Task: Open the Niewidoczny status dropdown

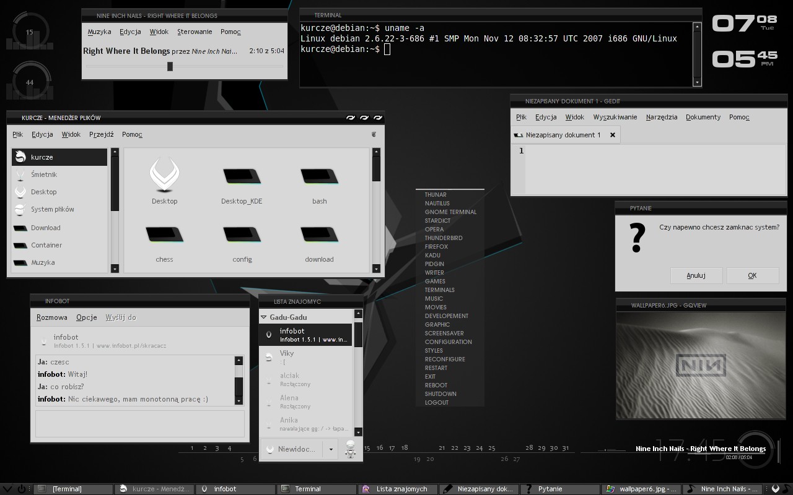Action: click(291, 449)
